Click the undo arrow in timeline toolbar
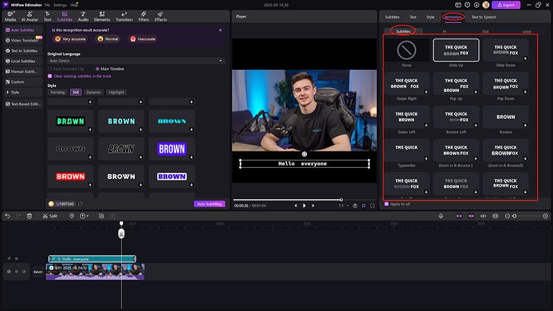Image resolution: width=553 pixels, height=311 pixels. (8, 216)
